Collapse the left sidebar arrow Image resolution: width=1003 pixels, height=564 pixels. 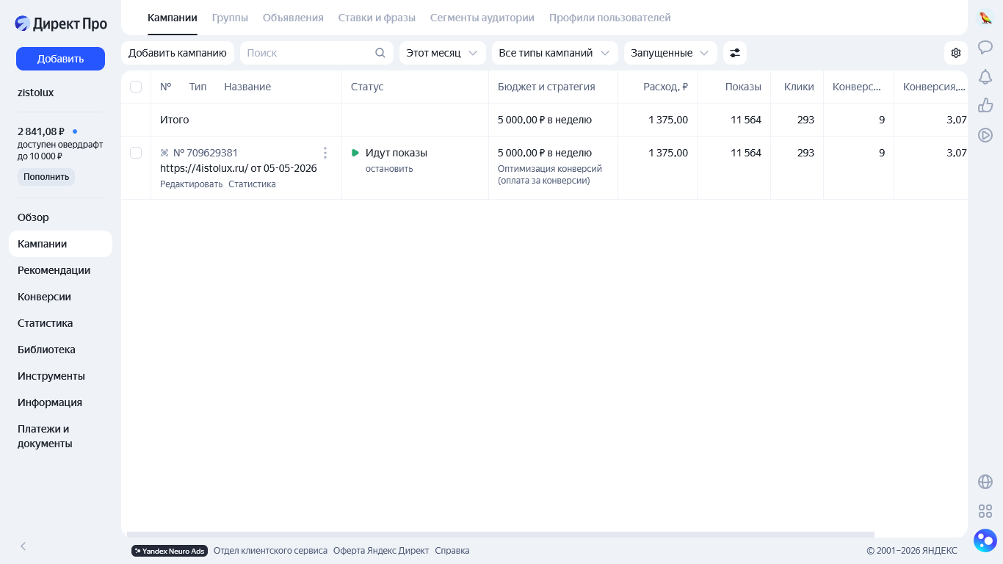click(23, 546)
